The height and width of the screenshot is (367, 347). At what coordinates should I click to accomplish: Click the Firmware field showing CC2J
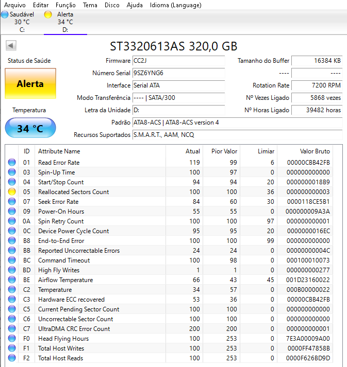point(179,61)
